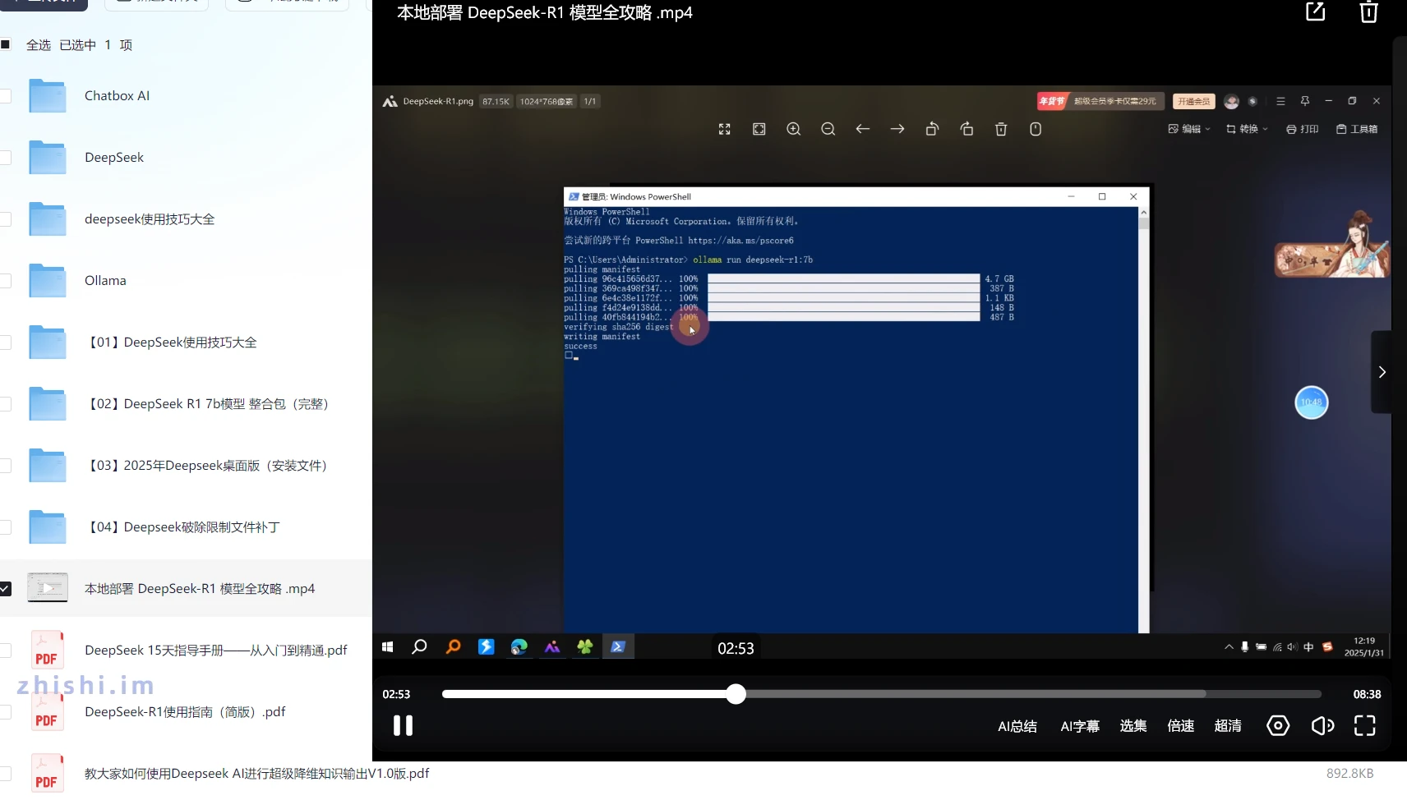Go to previous image arrow
1407x800 pixels.
[x=862, y=129]
